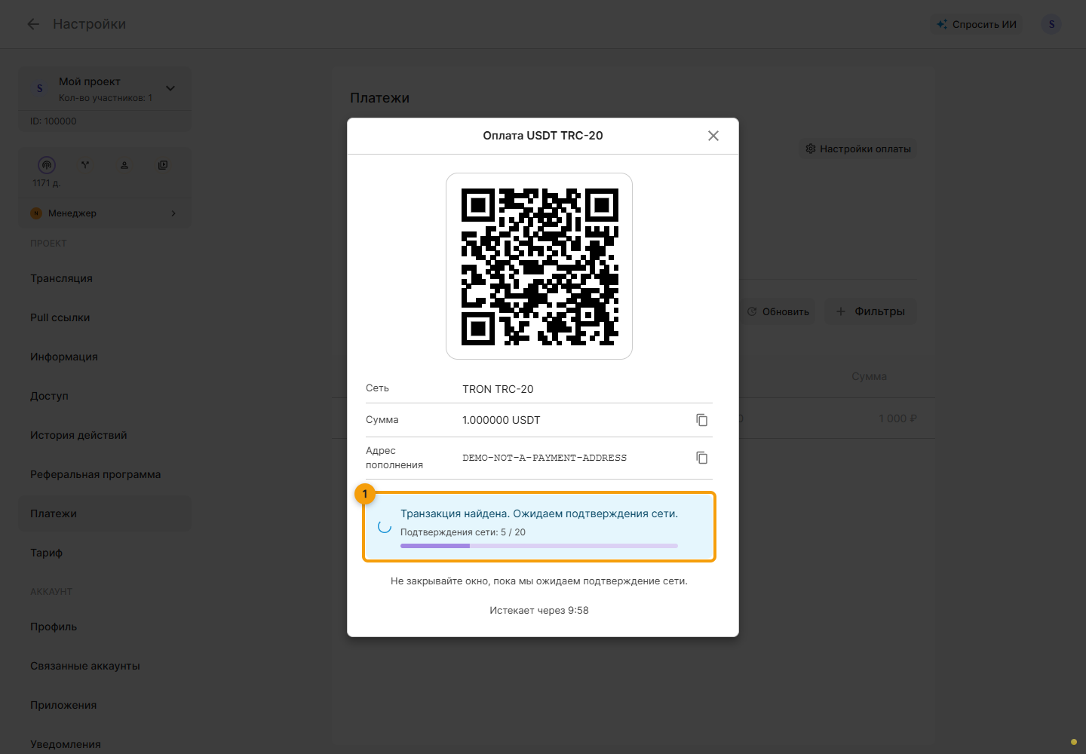Open Связанные аккаунты
Viewport: 1086px width, 754px height.
[105, 666]
